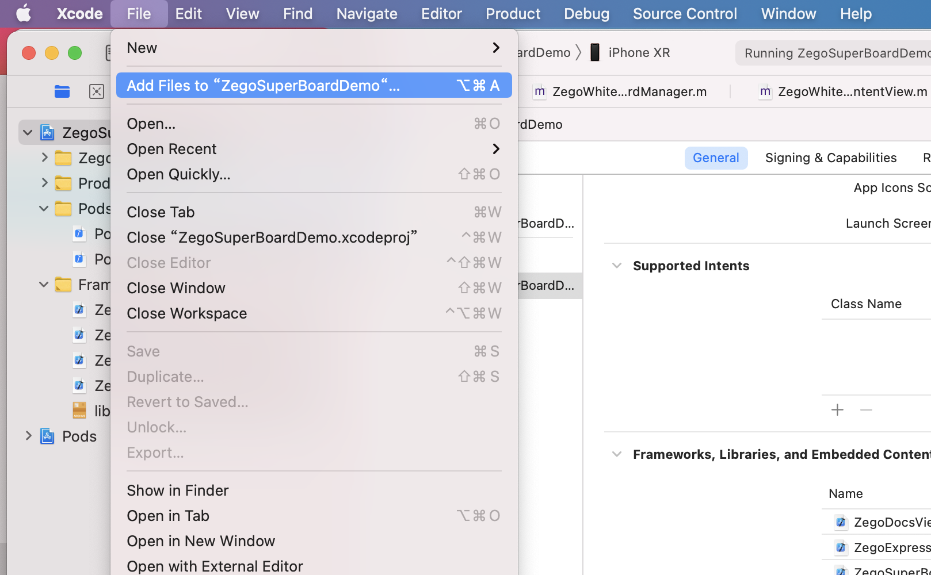Switch to Signing & Capabilities tab
Image resolution: width=931 pixels, height=575 pixels.
tap(830, 158)
